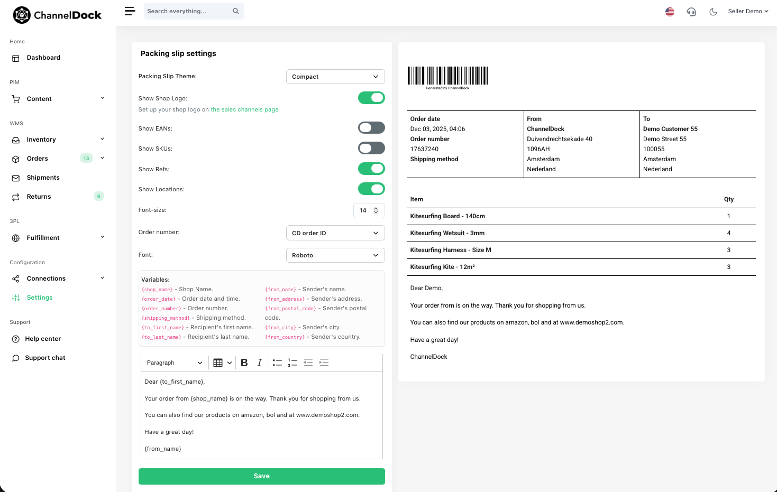Screen dimensions: 777x492
Task: Click the font-size stepper arrows
Action: pos(376,210)
